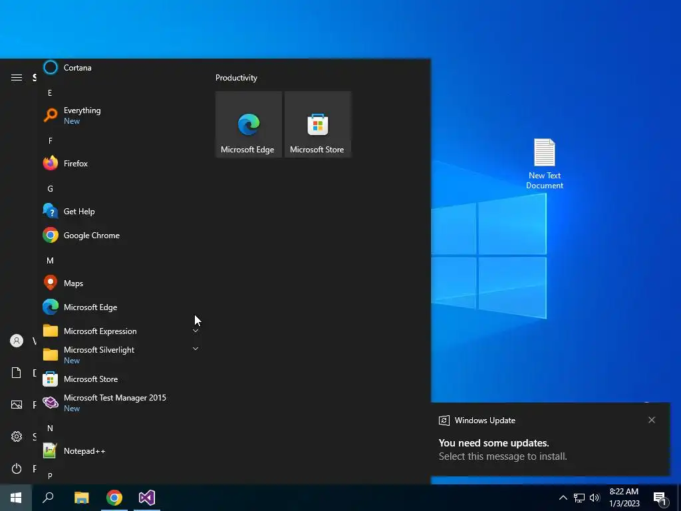
Task: Jump using the letter E header
Action: click(x=50, y=93)
